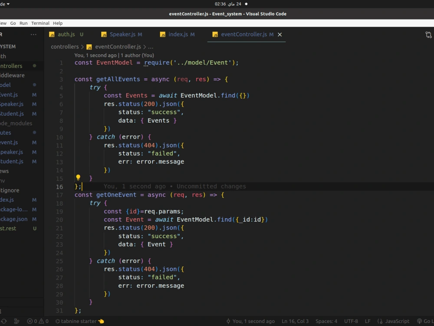Open the errors and warnings panel indicator
Screen dimensions: 434x326
(x=37, y=321)
